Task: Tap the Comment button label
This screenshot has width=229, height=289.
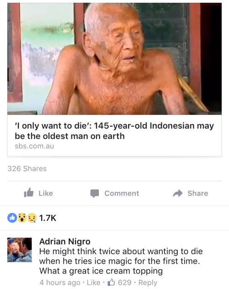Action: coord(122,193)
